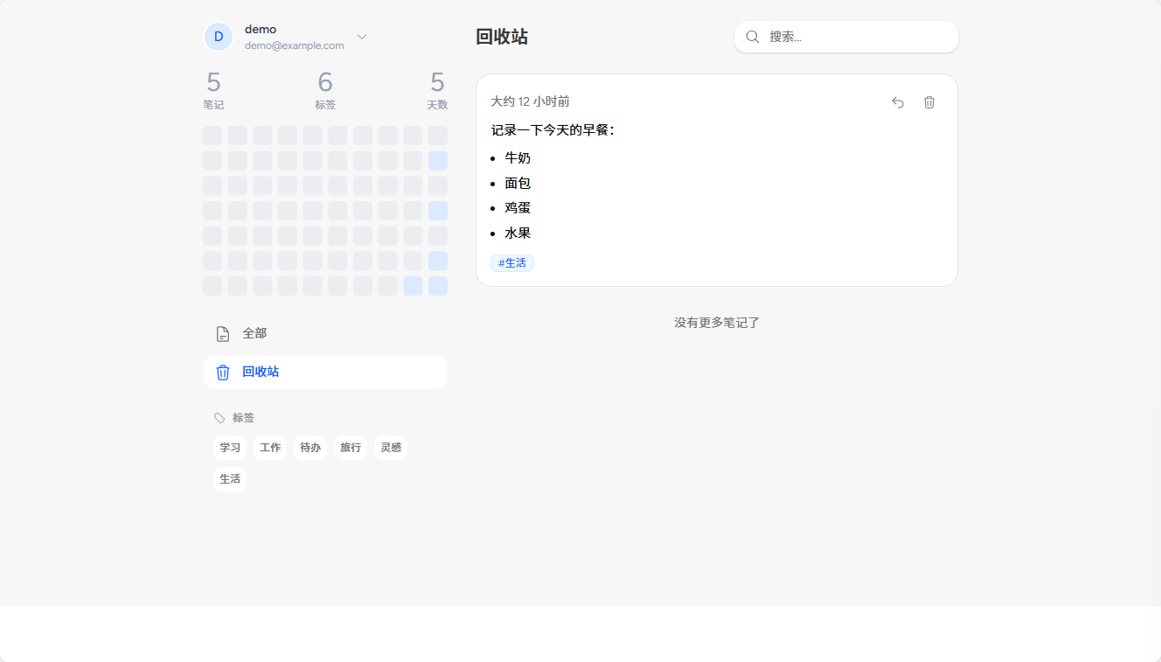The height and width of the screenshot is (662, 1161).
Task: Open the account dropdown chevron next to demo
Action: [x=361, y=37]
